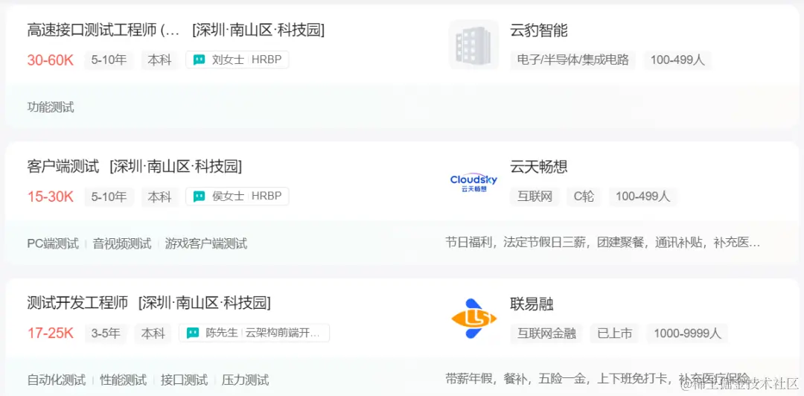Click the 1000-9999人 company size tag
Image resolution: width=804 pixels, height=396 pixels.
pos(687,333)
